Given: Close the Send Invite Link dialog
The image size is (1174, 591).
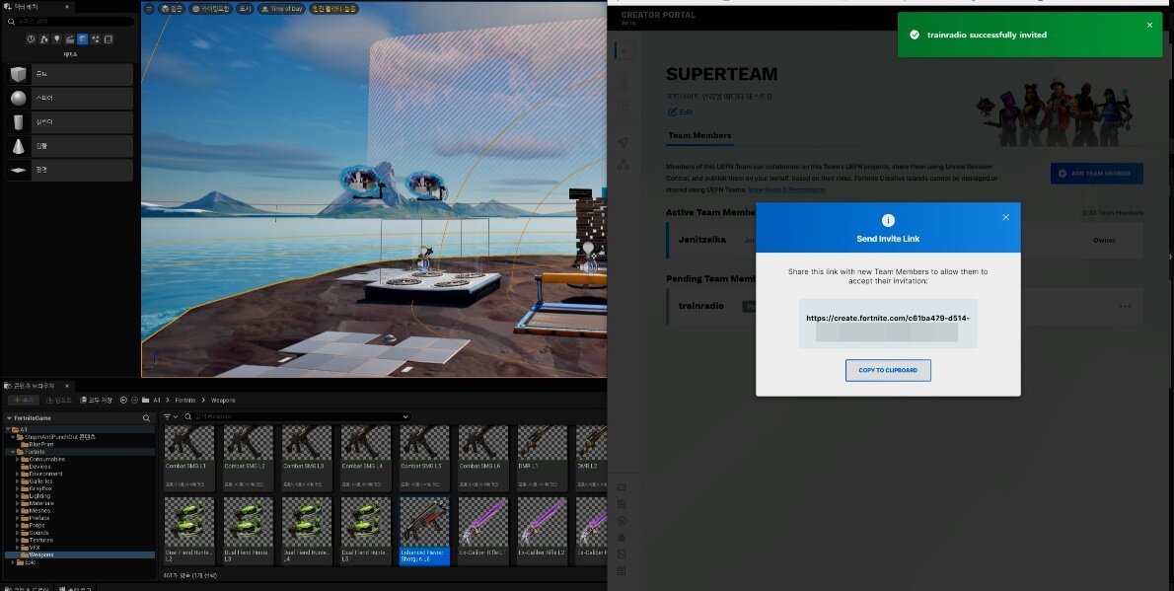Looking at the screenshot, I should tap(1005, 217).
